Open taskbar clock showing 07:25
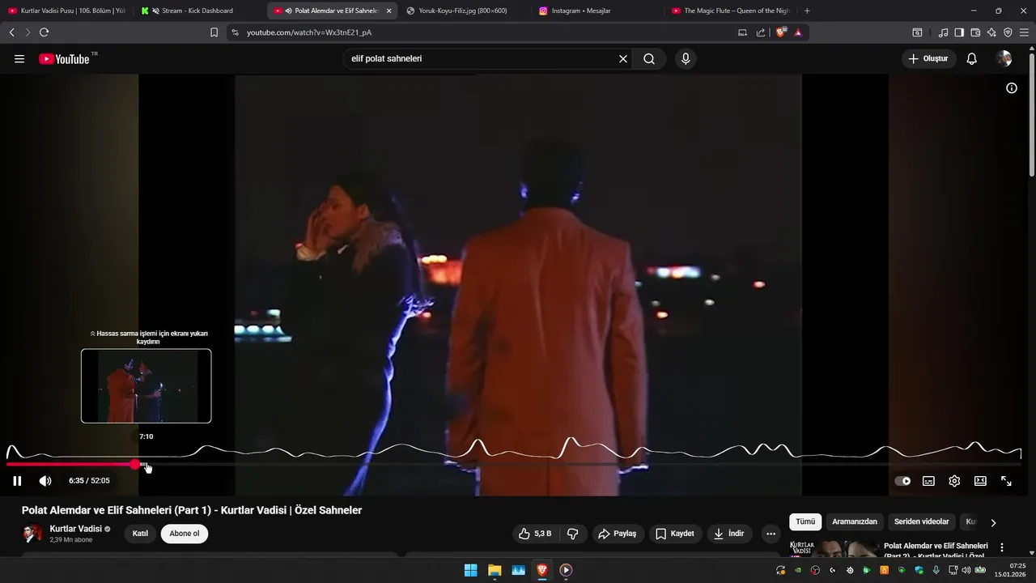This screenshot has height=583, width=1036. click(x=1012, y=570)
